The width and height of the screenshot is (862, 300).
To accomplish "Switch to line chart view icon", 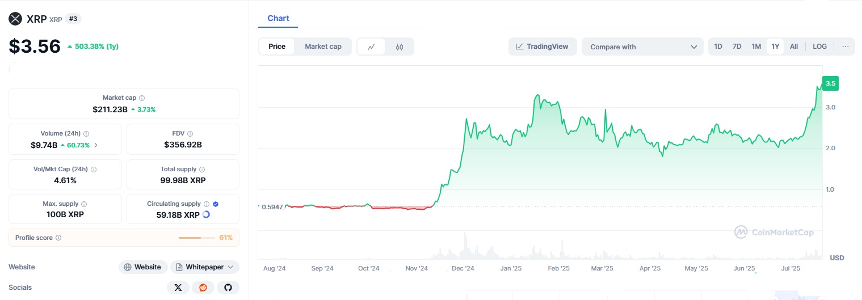I will 371,47.
